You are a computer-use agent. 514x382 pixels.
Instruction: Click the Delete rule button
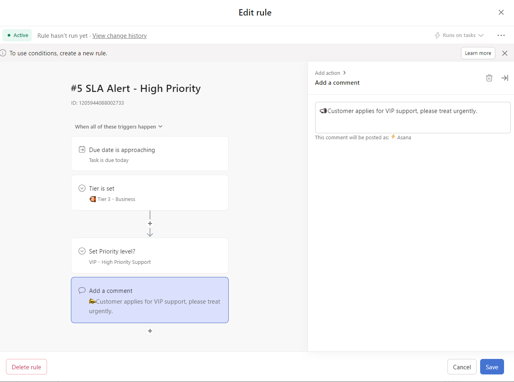26,366
